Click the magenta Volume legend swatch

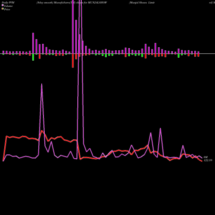point(3,6)
